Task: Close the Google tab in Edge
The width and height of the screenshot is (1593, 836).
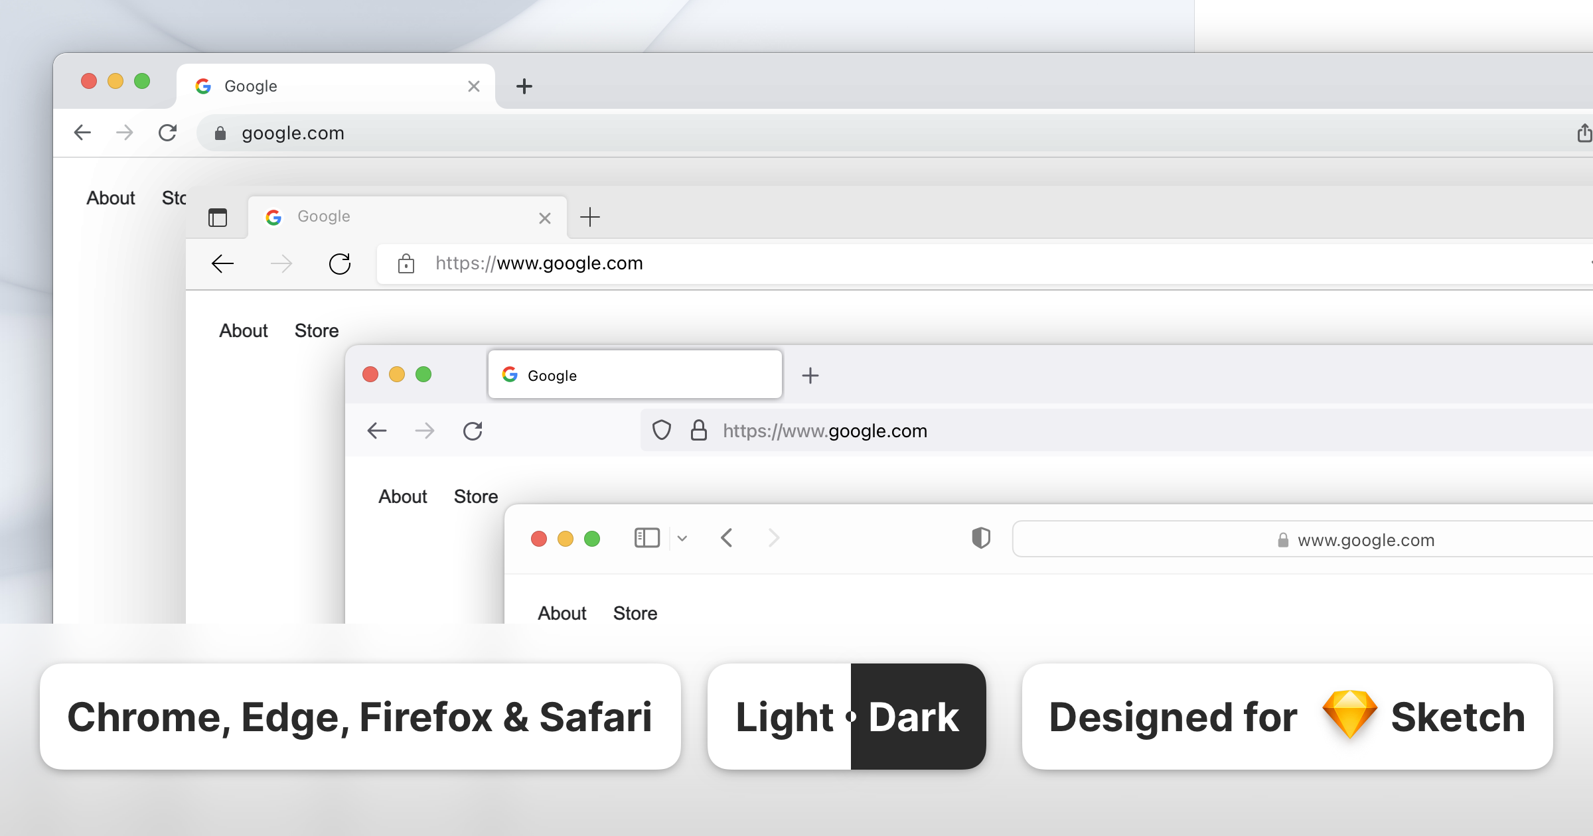Action: (545, 218)
